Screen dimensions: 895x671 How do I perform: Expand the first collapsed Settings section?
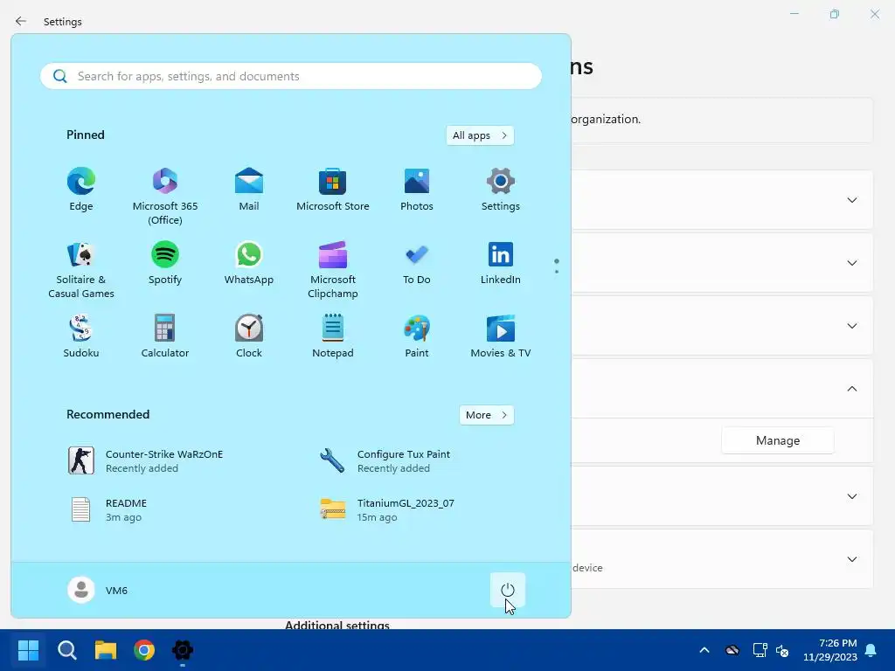tap(851, 200)
